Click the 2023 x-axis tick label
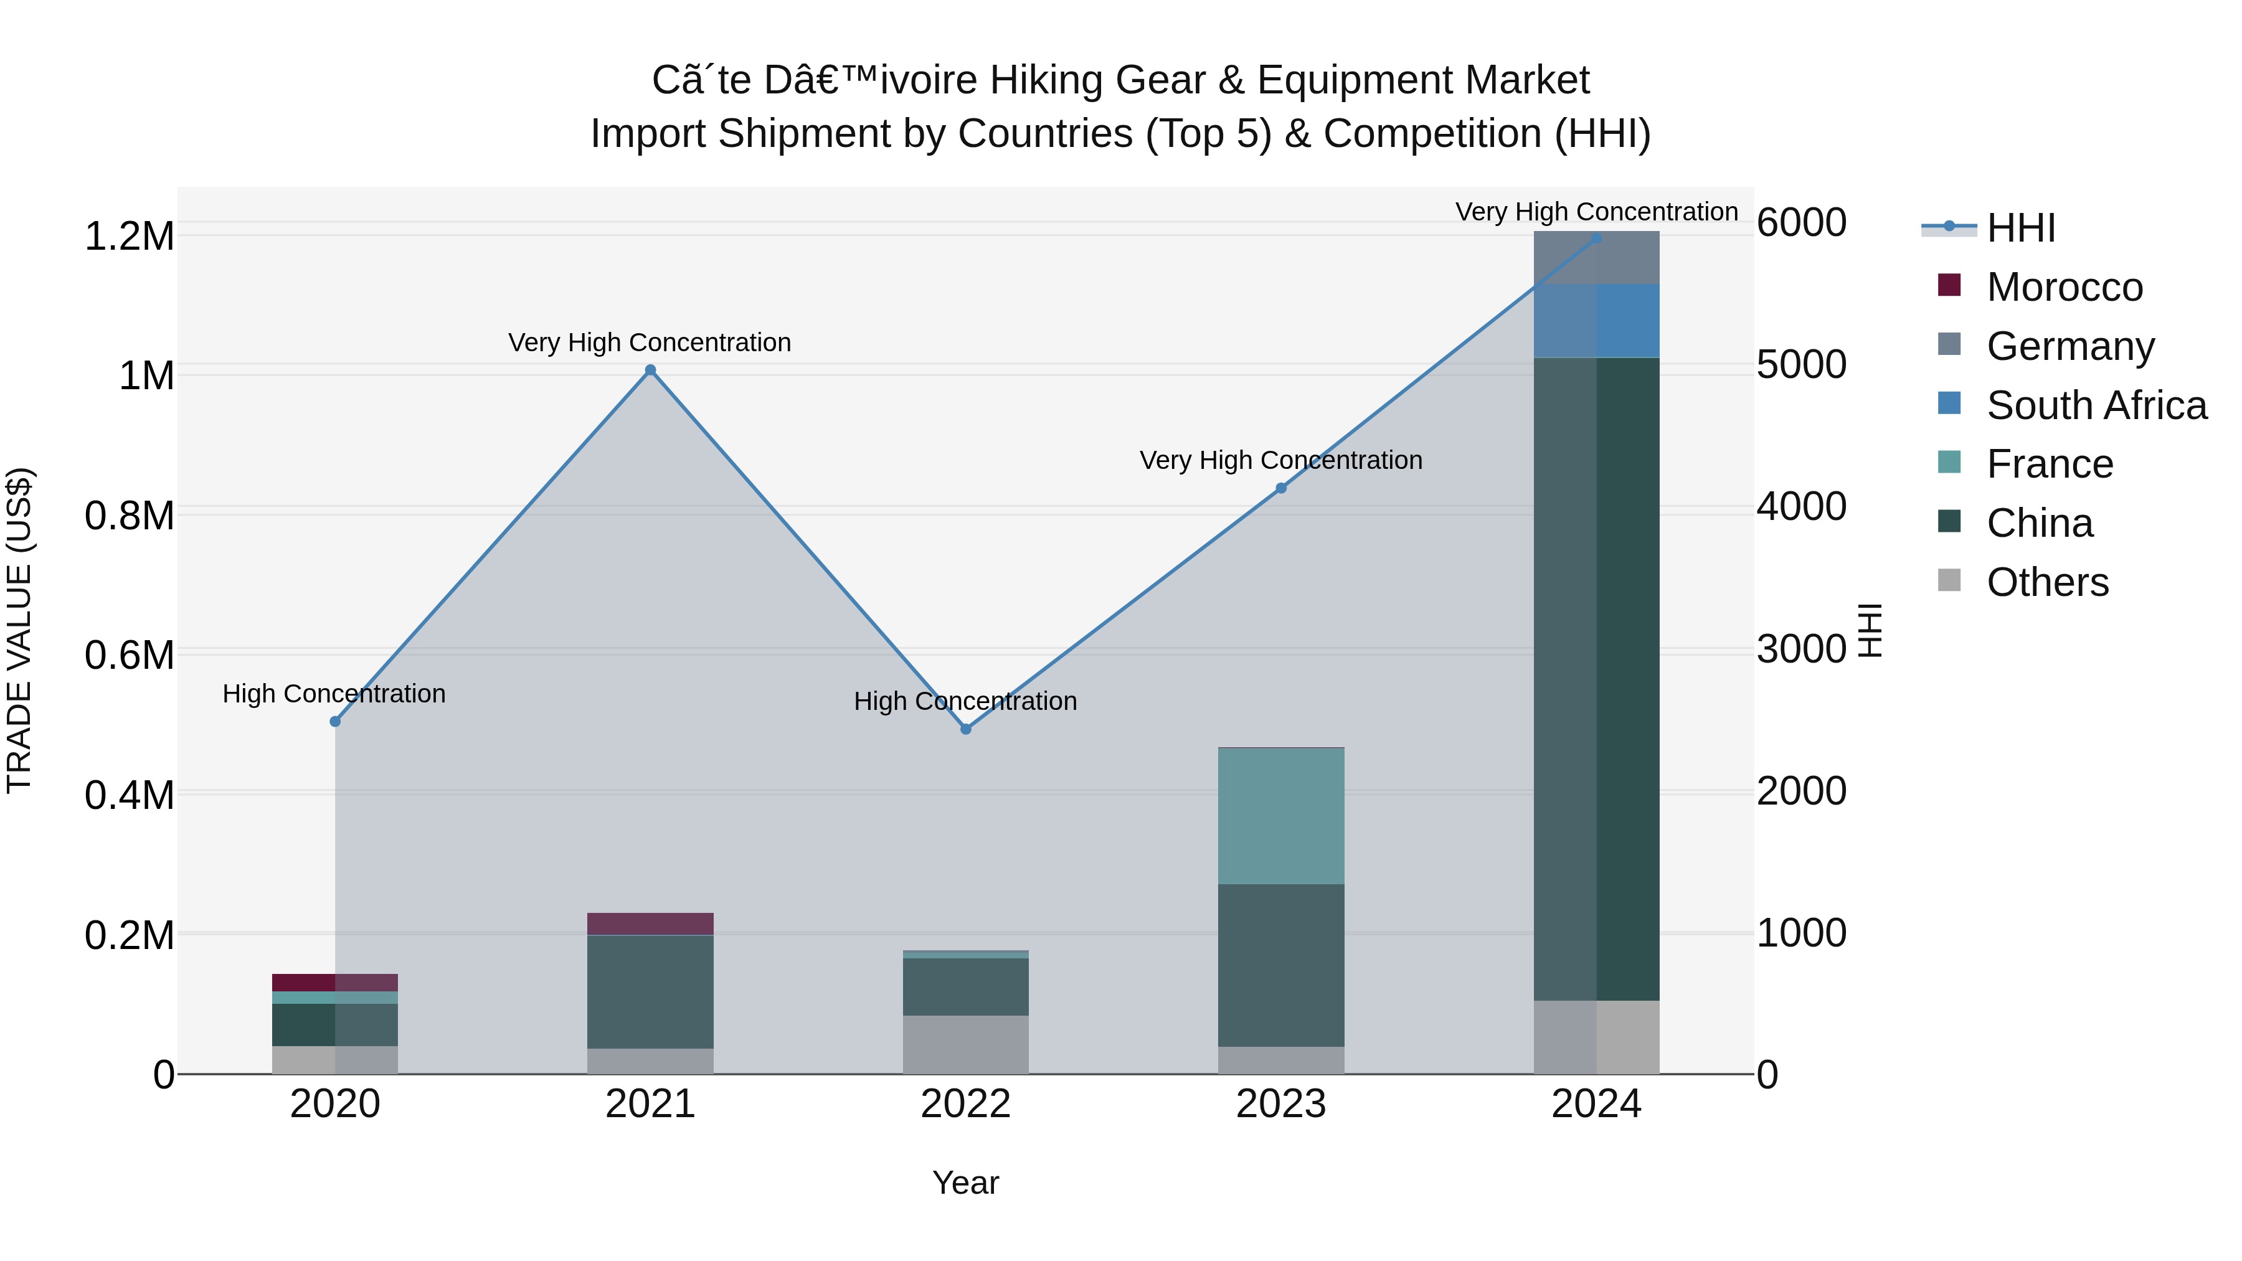Viewport: 2242px width, 1261px height. (x=1281, y=1104)
